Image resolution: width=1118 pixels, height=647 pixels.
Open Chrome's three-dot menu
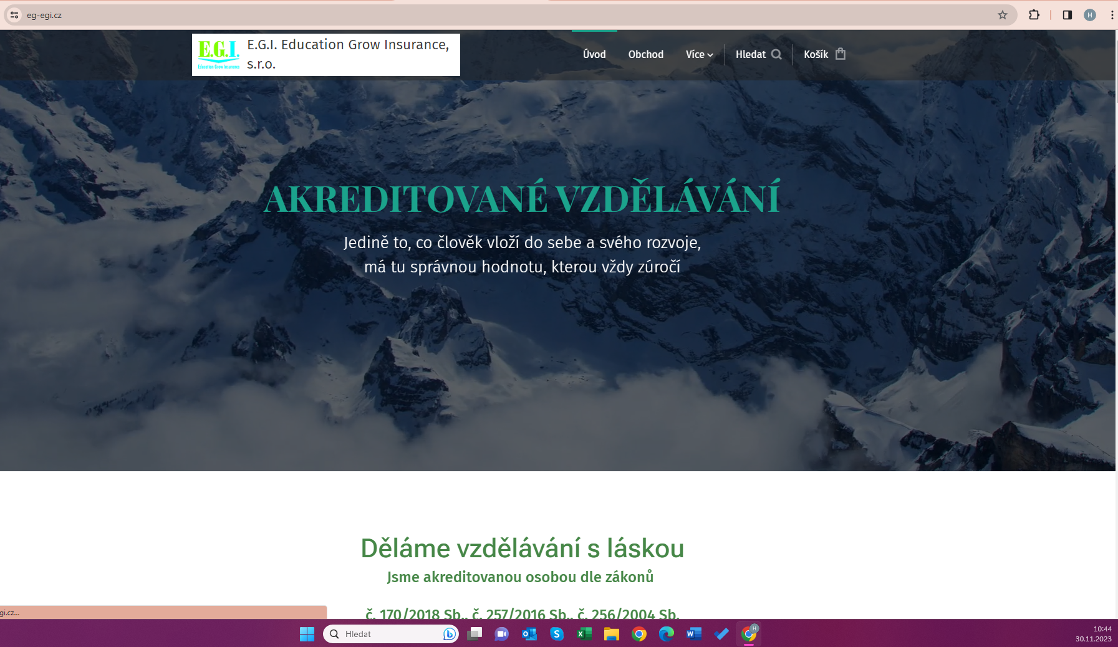click(x=1112, y=15)
